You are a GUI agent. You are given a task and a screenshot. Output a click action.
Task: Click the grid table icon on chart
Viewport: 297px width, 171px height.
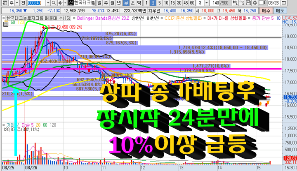pyautogui.click(x=6, y=24)
